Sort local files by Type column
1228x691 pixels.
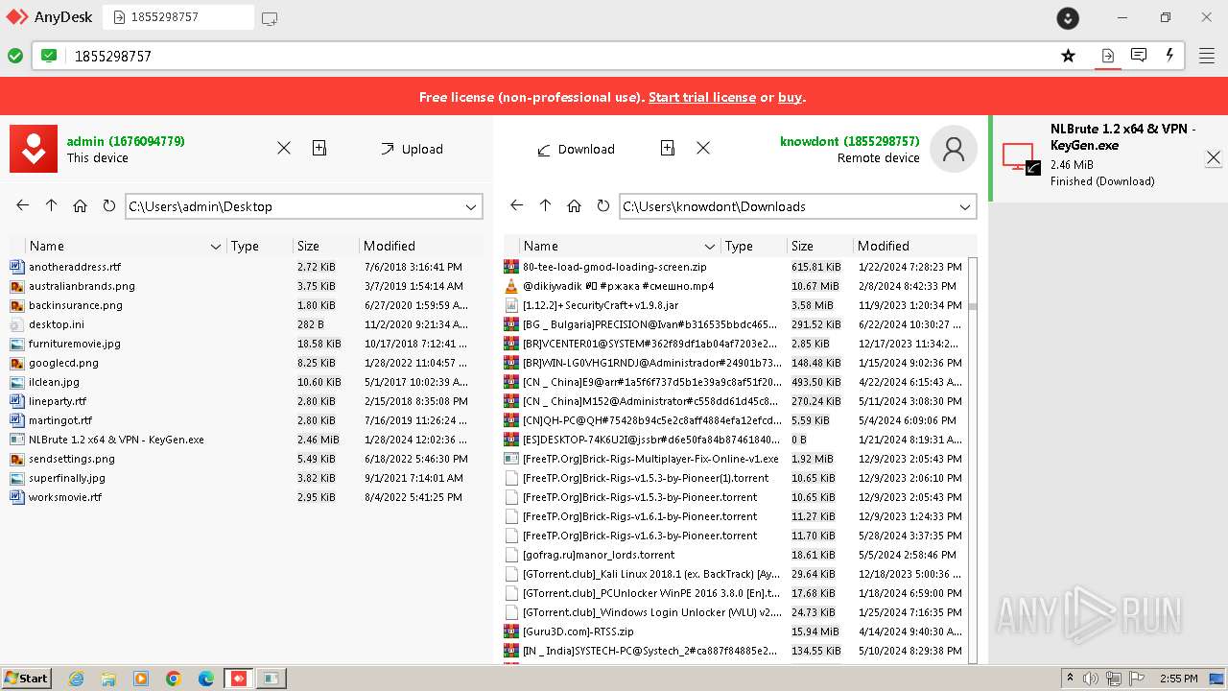tap(259, 246)
